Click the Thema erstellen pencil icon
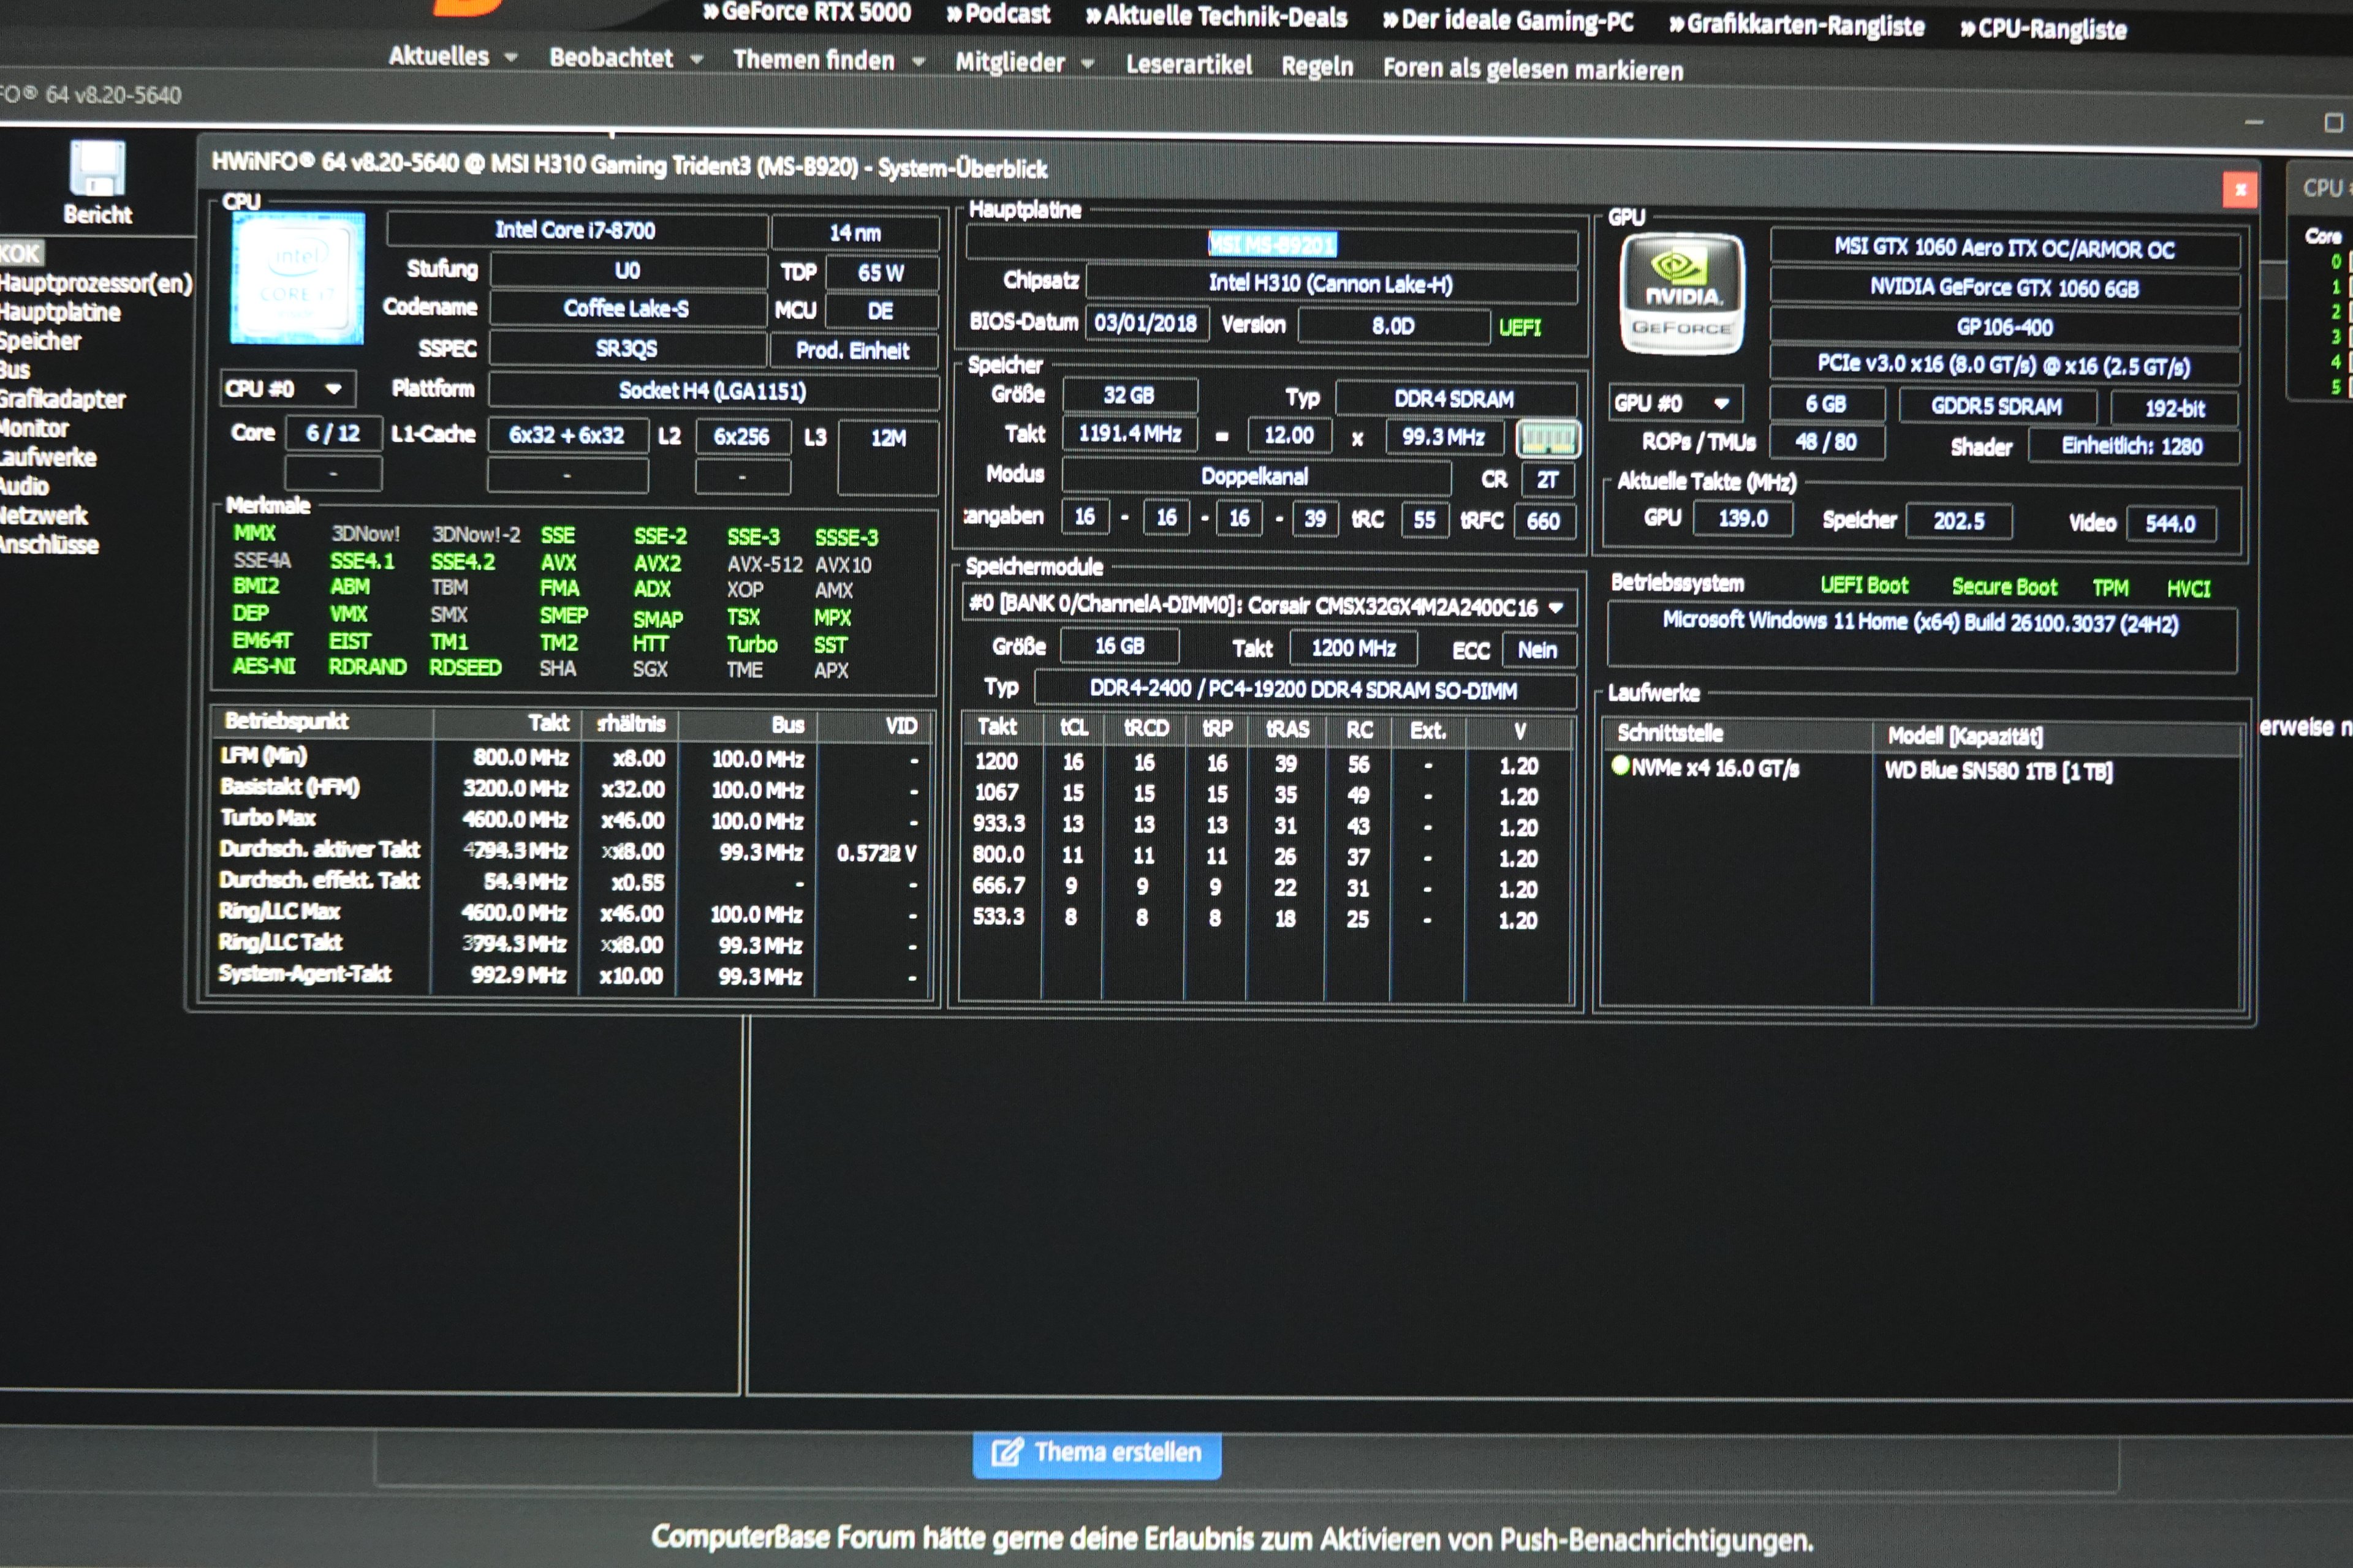The height and width of the screenshot is (1568, 2353). 1006,1452
